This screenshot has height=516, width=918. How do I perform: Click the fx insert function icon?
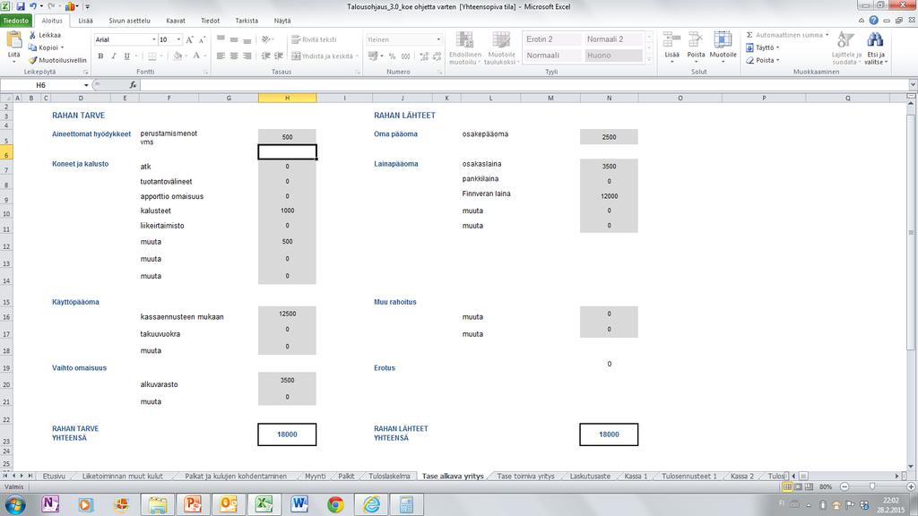pyautogui.click(x=133, y=85)
